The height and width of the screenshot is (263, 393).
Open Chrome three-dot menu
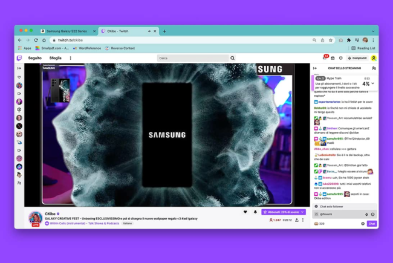[x=373, y=40]
